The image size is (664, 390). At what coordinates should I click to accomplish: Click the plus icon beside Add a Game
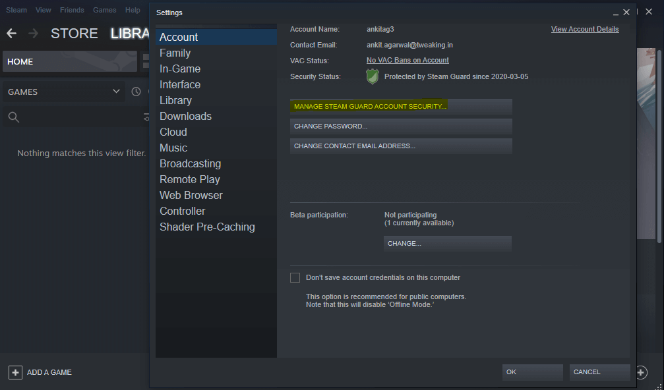click(15, 372)
